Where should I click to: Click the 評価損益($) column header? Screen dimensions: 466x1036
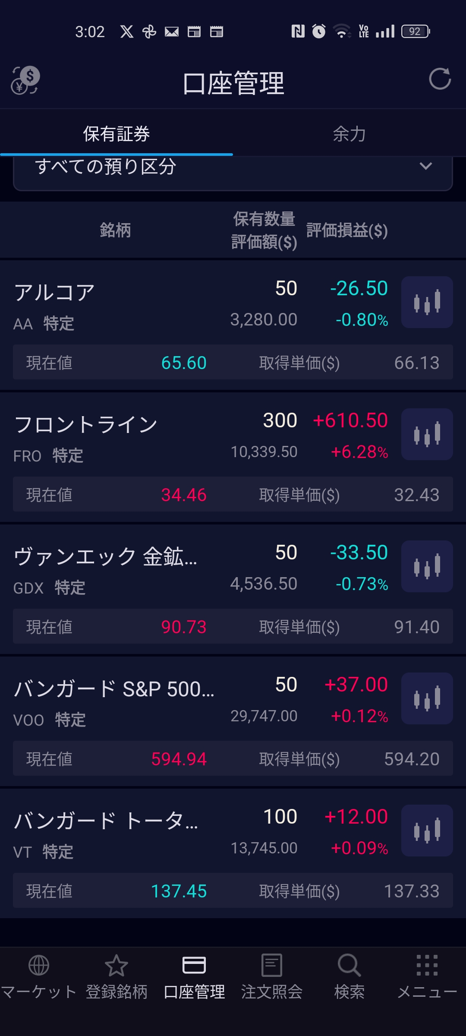(x=347, y=231)
